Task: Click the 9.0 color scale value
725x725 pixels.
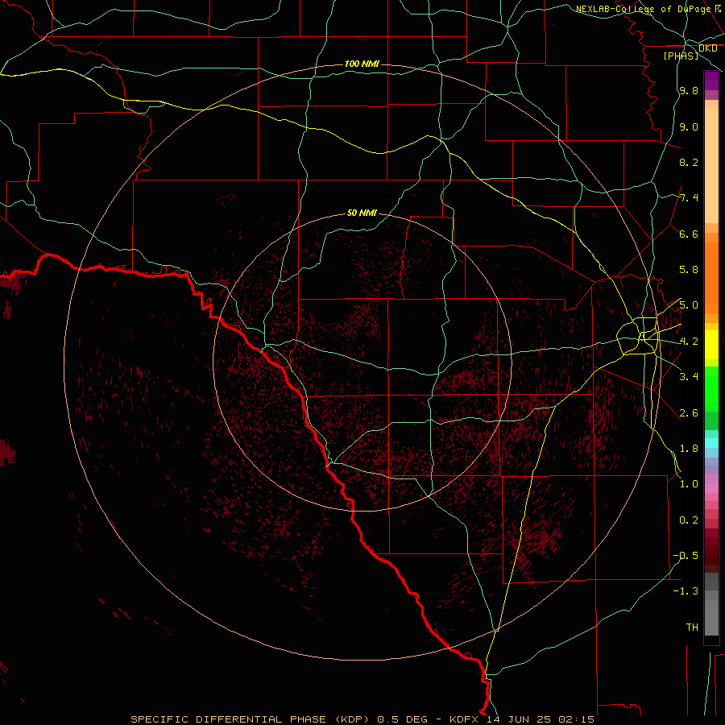Action: click(x=689, y=126)
